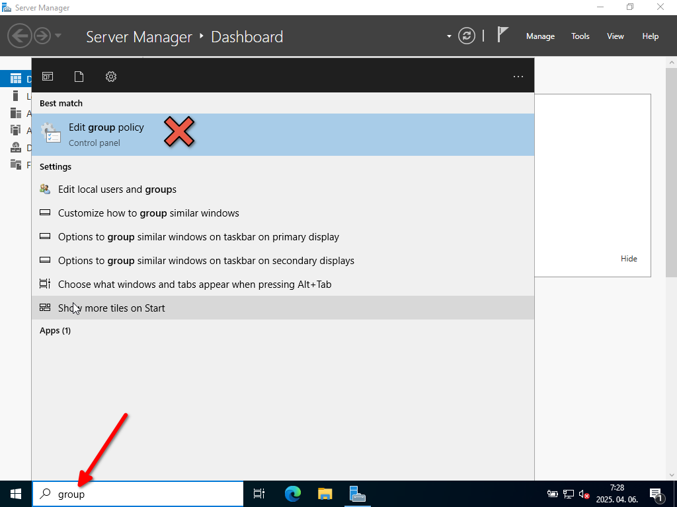This screenshot has width=677, height=507.
Task: Filter search results by Settings gear icon
Action: [x=111, y=77]
